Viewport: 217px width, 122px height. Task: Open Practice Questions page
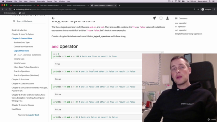[22, 71]
